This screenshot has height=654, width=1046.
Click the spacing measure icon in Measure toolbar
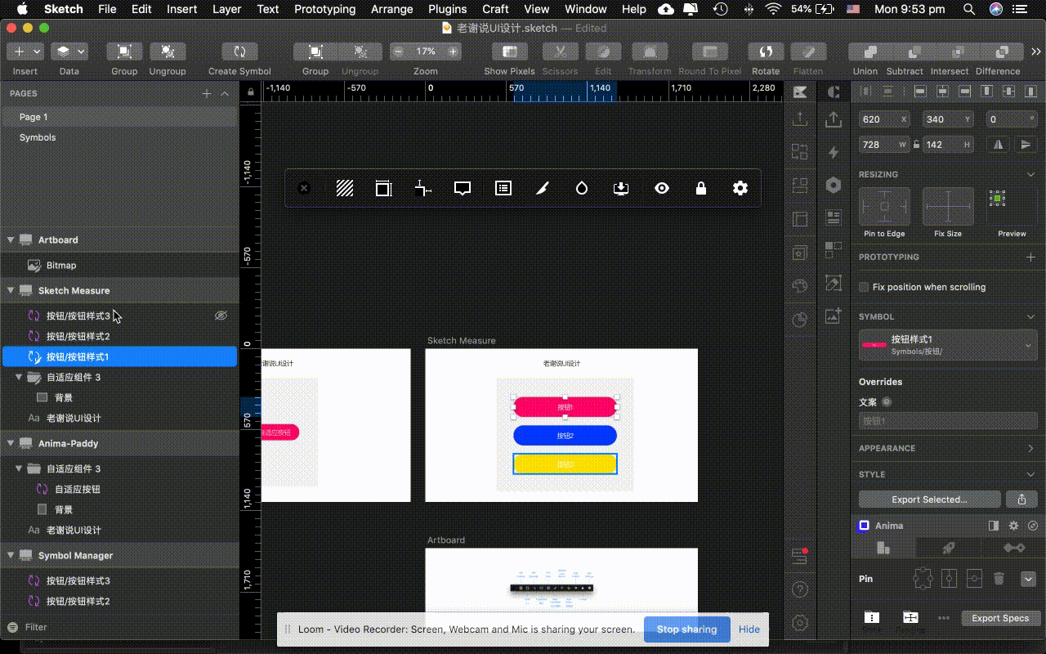pos(422,188)
